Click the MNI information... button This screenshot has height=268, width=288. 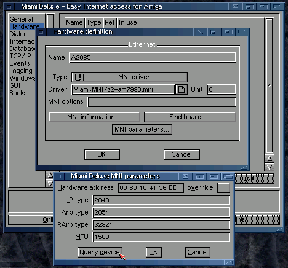[94, 117]
